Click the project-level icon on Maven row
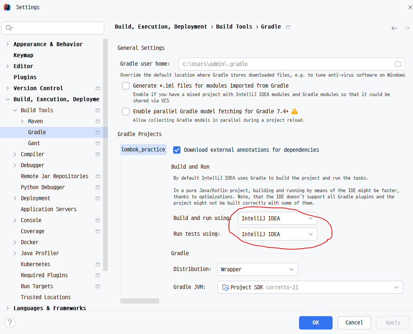Image resolution: width=413 pixels, height=334 pixels. [98, 121]
